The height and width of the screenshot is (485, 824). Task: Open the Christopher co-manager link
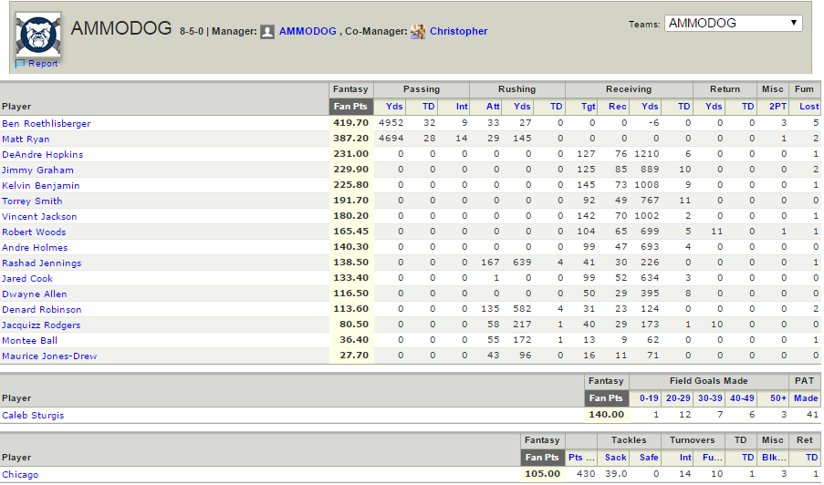[458, 31]
